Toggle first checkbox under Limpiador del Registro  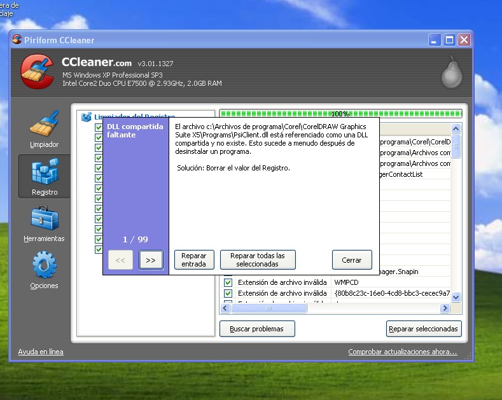99,127
